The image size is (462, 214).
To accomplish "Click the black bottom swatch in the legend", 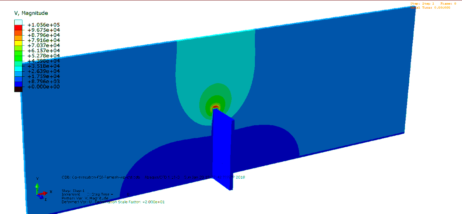I will [x=18, y=89].
